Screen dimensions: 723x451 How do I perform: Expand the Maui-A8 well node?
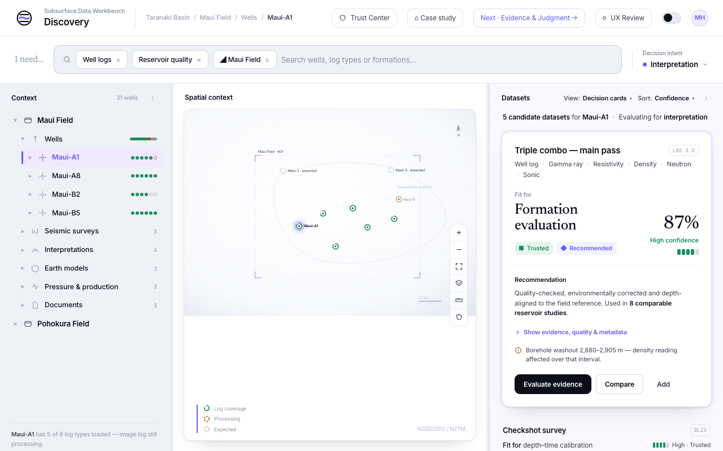point(30,176)
